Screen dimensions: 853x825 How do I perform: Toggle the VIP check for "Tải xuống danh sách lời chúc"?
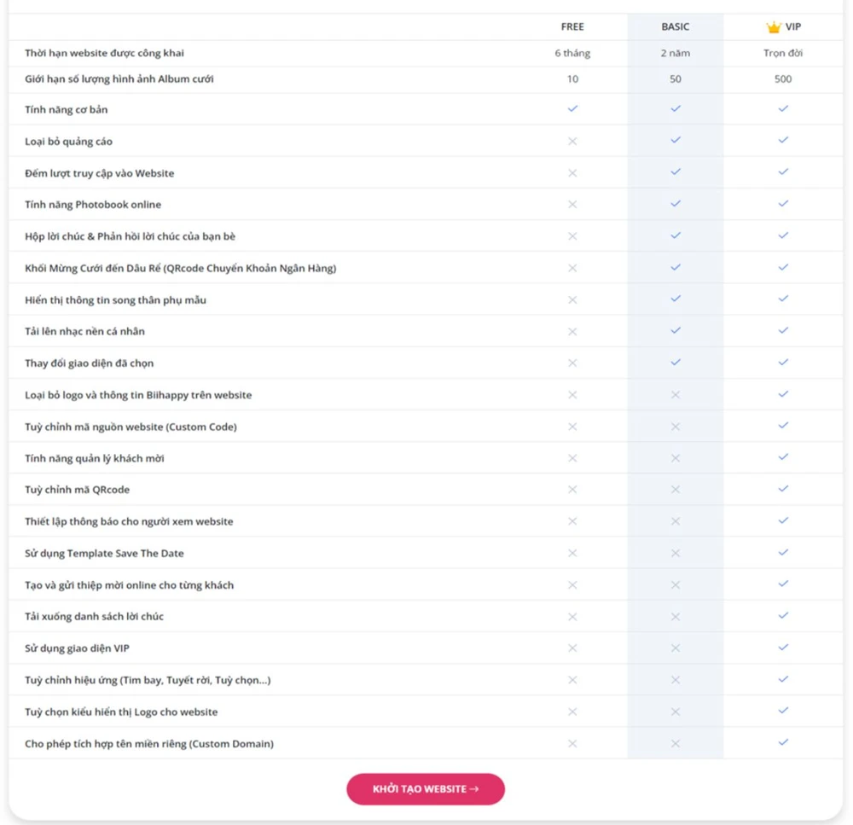[782, 616]
